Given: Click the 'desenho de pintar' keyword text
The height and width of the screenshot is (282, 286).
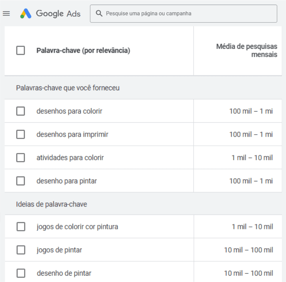Looking at the screenshot, I should [64, 274].
